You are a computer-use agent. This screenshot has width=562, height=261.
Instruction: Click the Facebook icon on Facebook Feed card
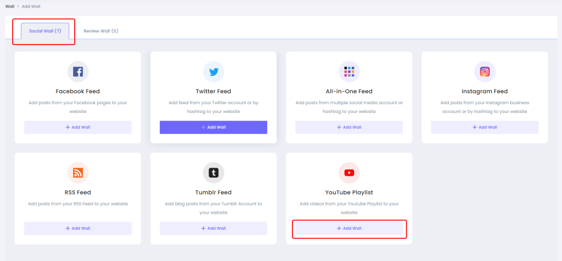78,72
